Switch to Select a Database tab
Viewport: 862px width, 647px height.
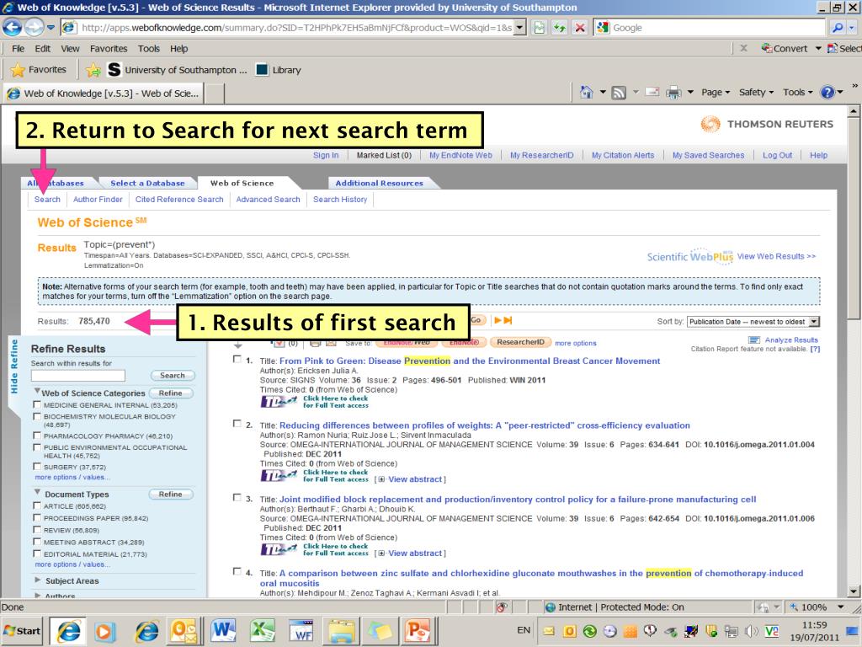(x=147, y=183)
